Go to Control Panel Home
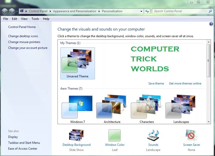This screenshot has width=215, height=156. point(22,27)
